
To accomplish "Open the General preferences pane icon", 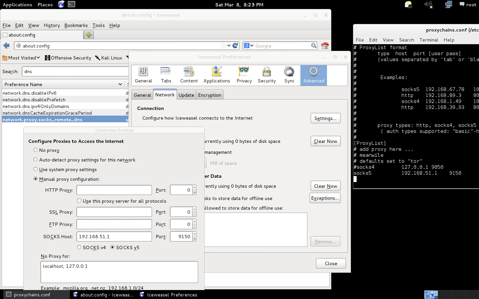I will (143, 75).
